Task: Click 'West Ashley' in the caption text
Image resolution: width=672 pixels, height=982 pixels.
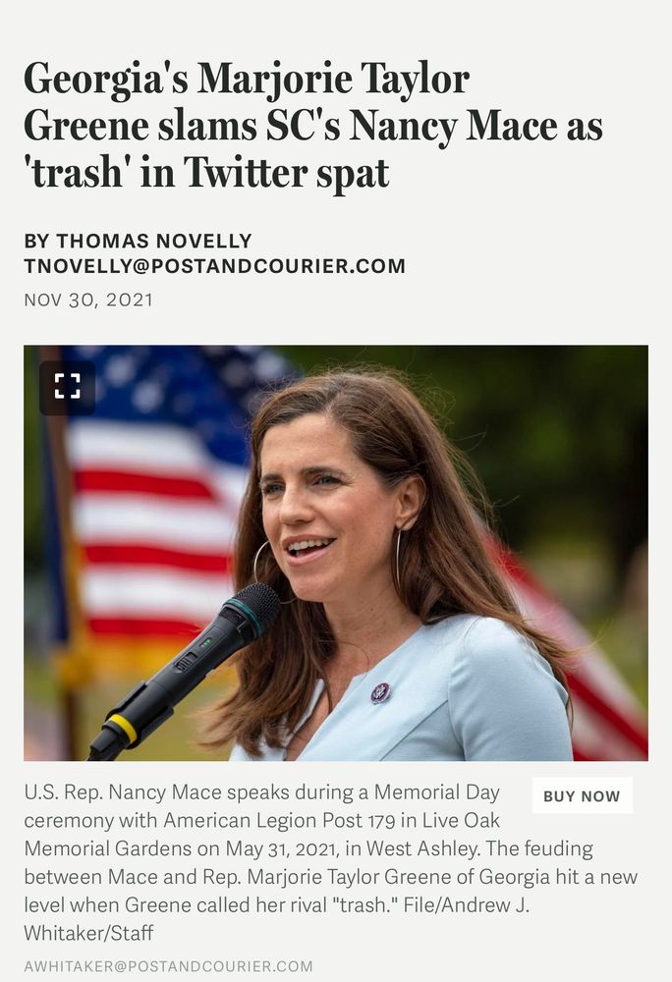Action: click(x=422, y=848)
